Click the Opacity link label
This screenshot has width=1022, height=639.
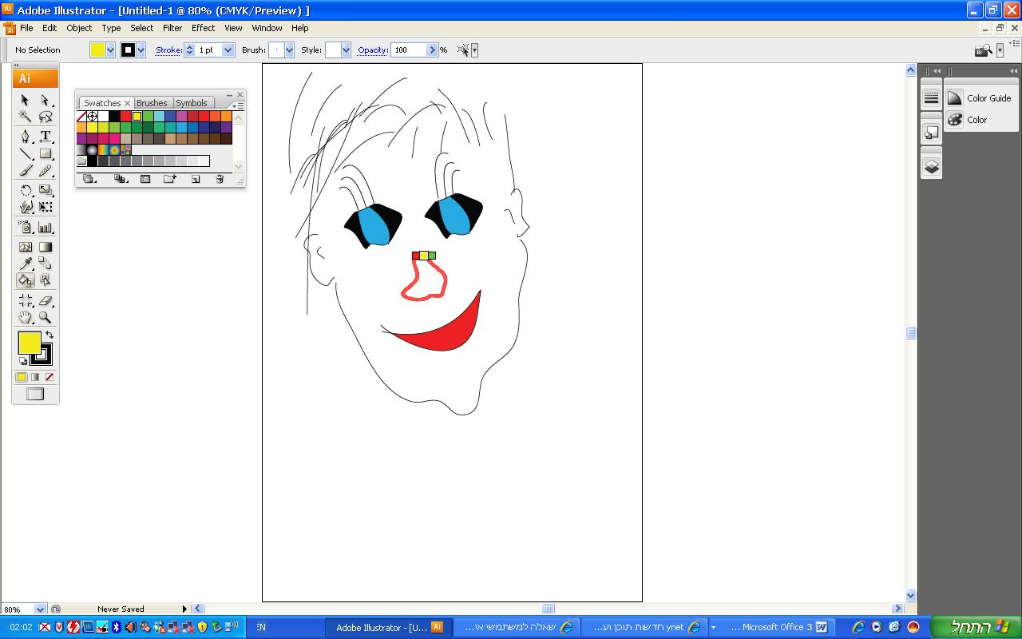[373, 50]
